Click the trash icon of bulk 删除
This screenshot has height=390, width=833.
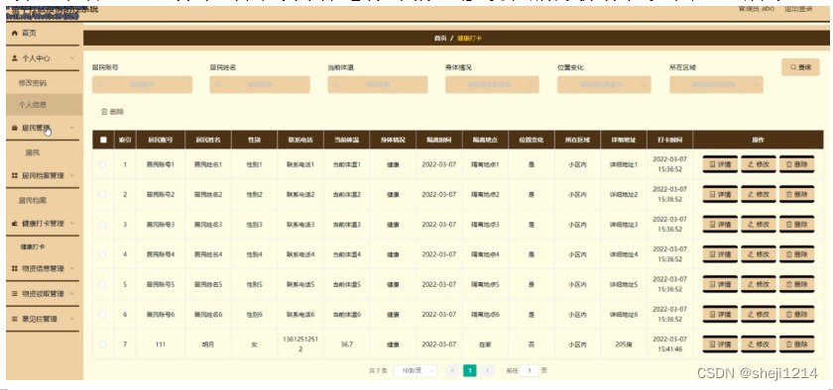point(104,112)
